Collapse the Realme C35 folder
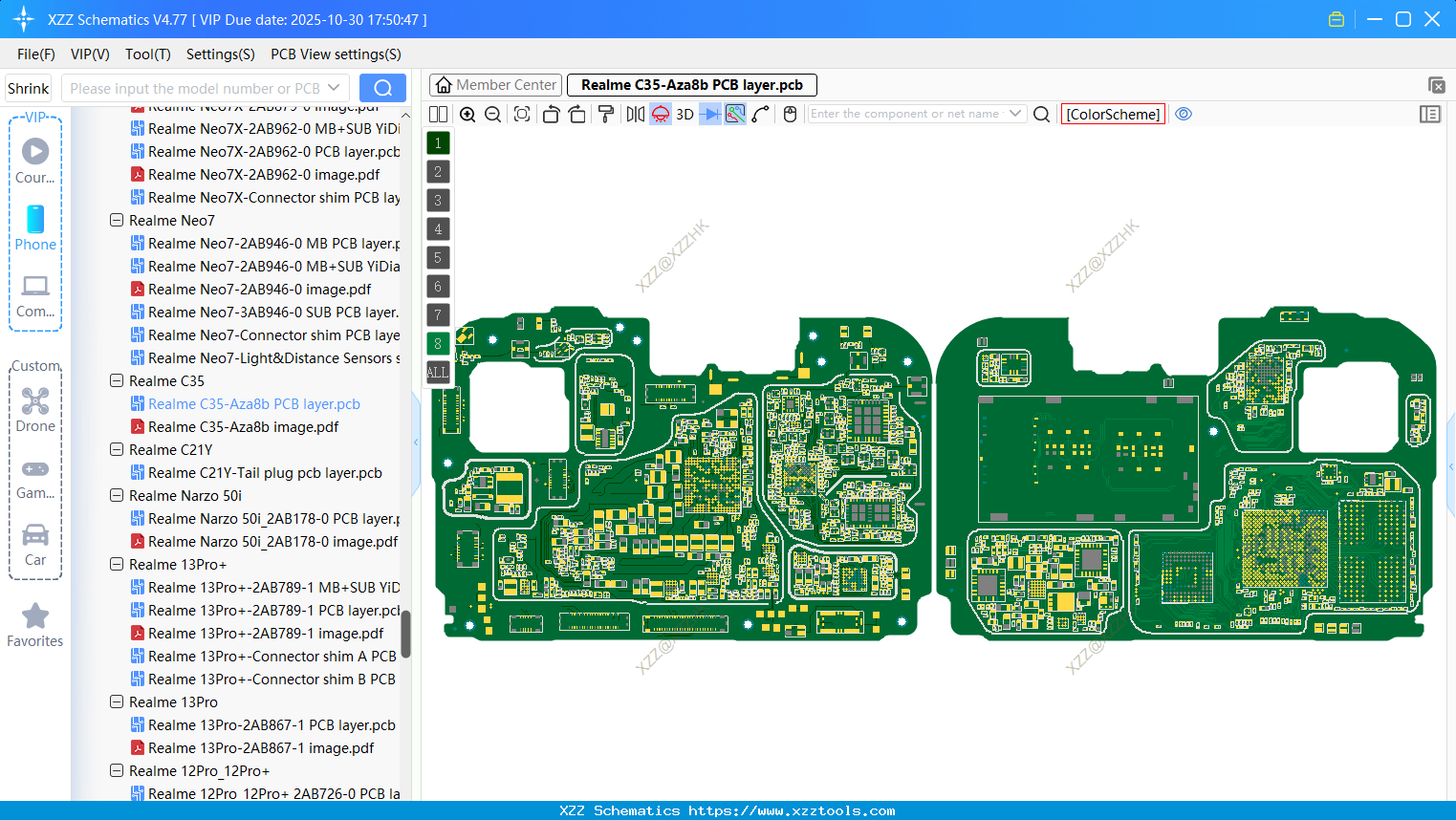The height and width of the screenshot is (820, 1456). [117, 380]
